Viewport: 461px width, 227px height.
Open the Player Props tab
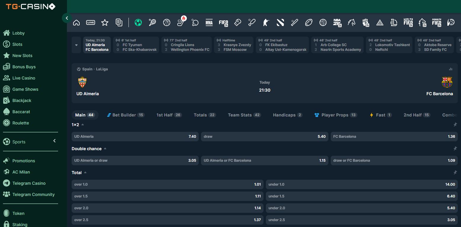[336, 115]
